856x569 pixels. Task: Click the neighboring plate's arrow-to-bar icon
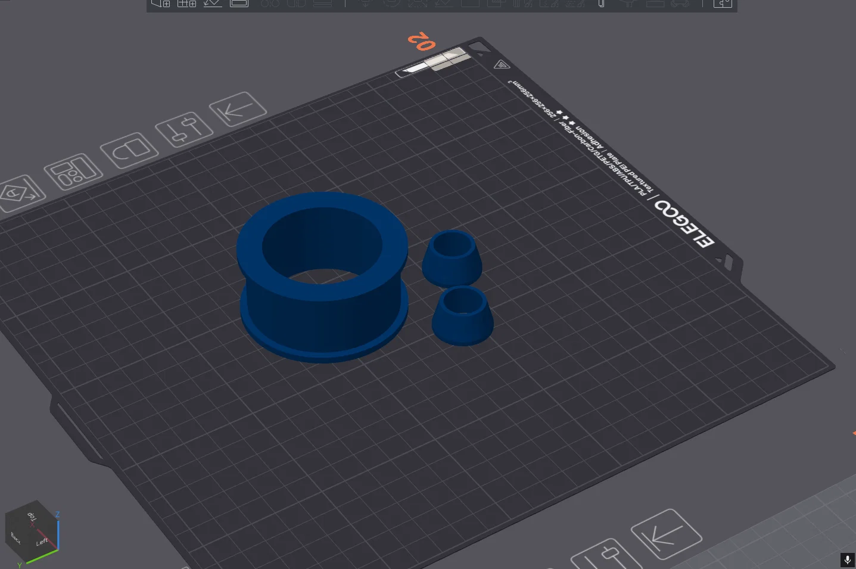point(667,534)
